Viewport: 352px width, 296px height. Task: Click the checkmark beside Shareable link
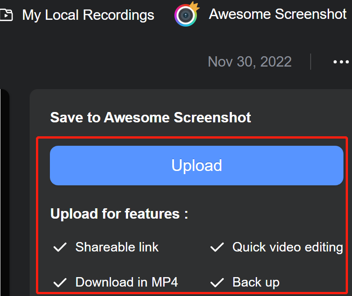(60, 247)
